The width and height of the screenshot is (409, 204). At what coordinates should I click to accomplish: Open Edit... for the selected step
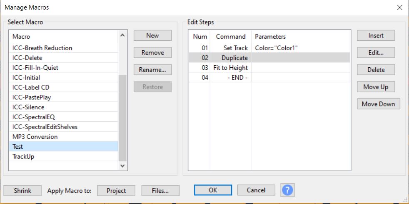click(376, 53)
